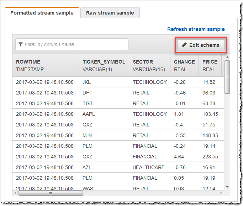Viewport: 243px width, 206px height.
Task: Click the pencil icon on Edit schema
Action: coord(184,45)
